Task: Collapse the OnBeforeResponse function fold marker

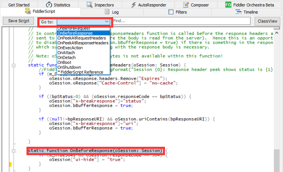Action: point(13,150)
